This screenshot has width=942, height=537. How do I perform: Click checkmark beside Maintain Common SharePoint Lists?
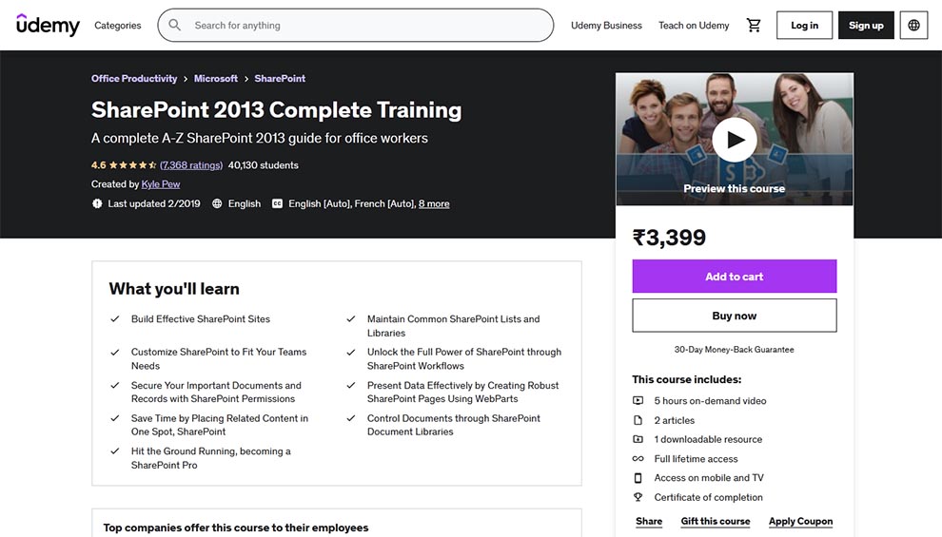coord(351,319)
